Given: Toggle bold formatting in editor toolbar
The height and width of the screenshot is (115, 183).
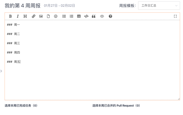Looking at the screenshot, I should point(10,16).
